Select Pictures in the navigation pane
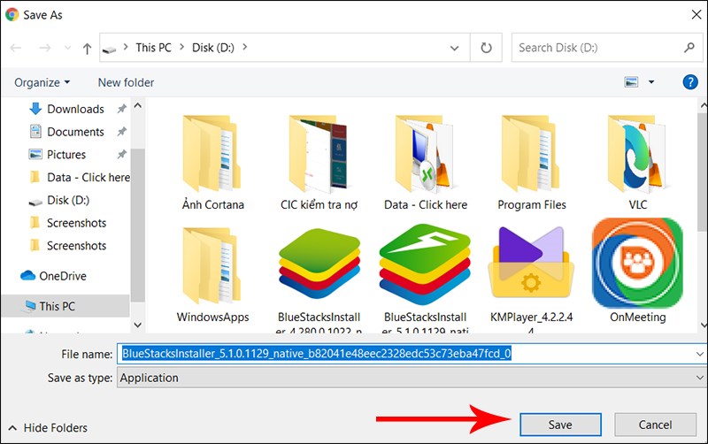 point(66,154)
